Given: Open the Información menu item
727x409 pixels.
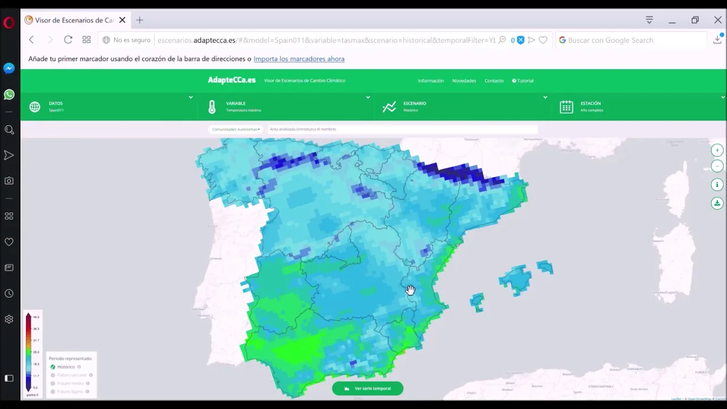Looking at the screenshot, I should point(431,81).
